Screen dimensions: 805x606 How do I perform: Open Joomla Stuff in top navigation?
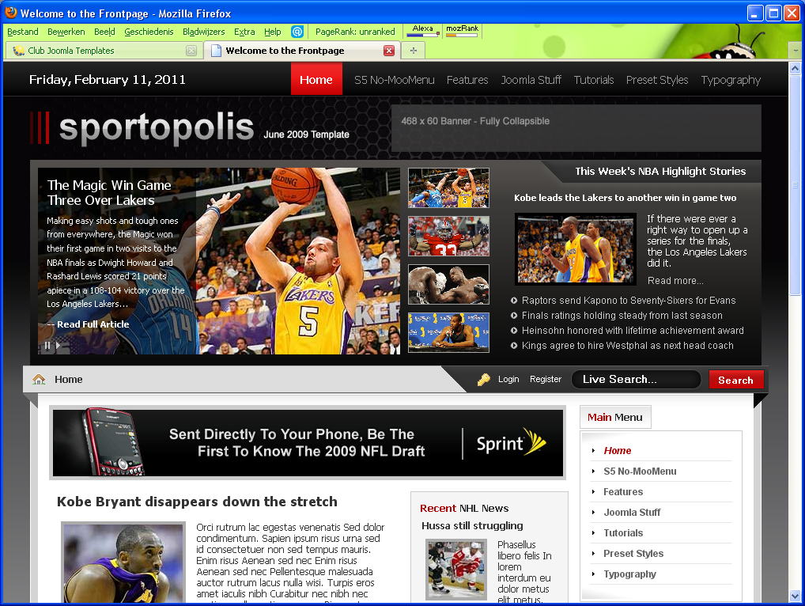pos(531,80)
